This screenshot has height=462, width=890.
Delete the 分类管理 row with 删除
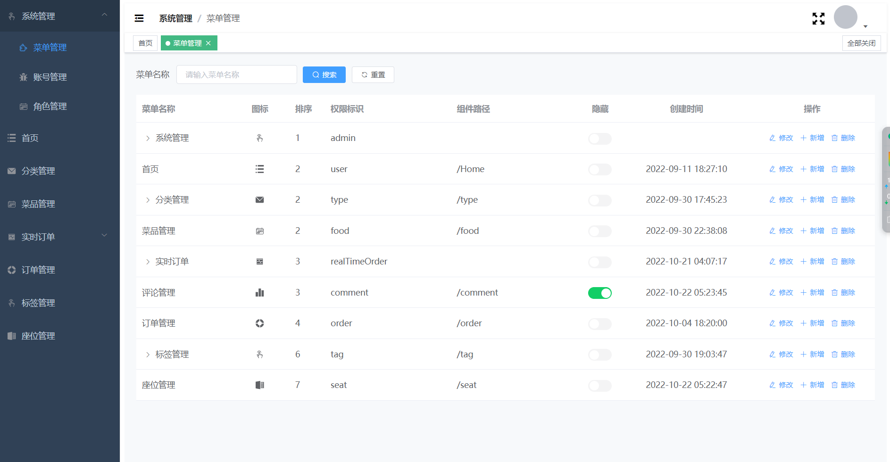coord(843,200)
